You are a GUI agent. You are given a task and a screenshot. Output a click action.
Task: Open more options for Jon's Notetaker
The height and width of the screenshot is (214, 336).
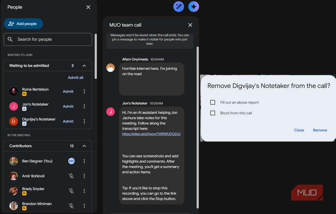click(x=84, y=106)
